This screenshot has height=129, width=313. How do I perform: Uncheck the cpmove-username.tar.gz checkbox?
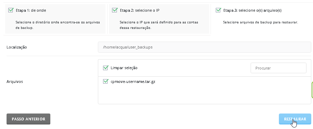(105, 81)
